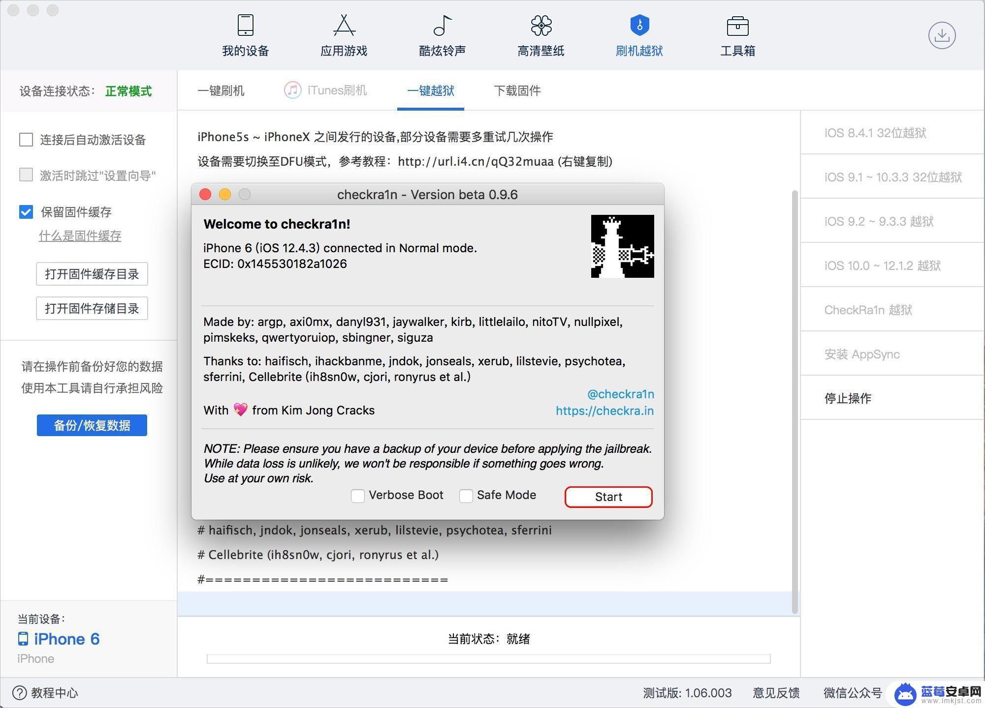Click 微信公众号 link
Screen dimensions: 985x708
click(853, 693)
